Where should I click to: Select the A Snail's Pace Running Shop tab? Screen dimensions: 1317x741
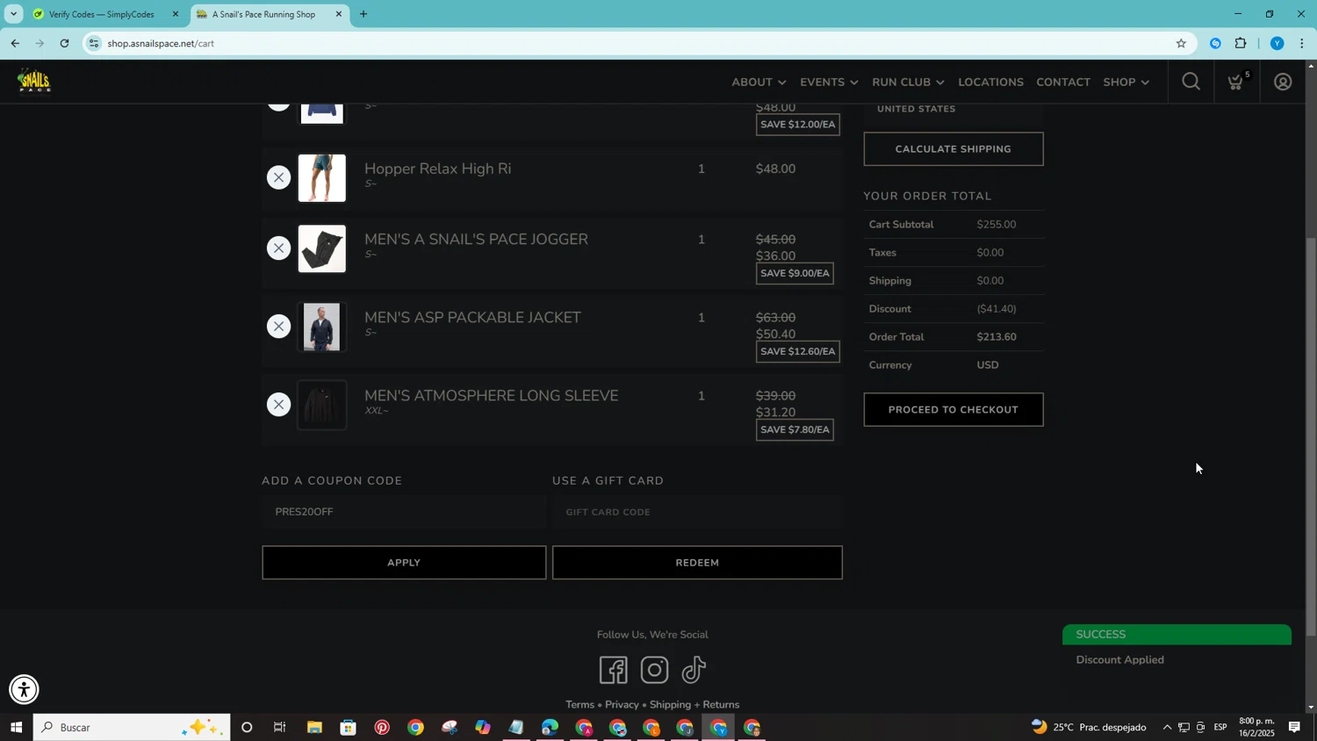pyautogui.click(x=270, y=14)
